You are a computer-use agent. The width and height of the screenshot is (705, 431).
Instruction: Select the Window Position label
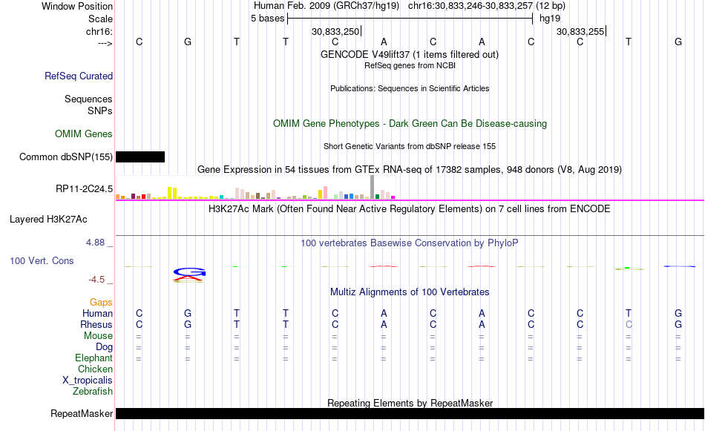coord(77,6)
